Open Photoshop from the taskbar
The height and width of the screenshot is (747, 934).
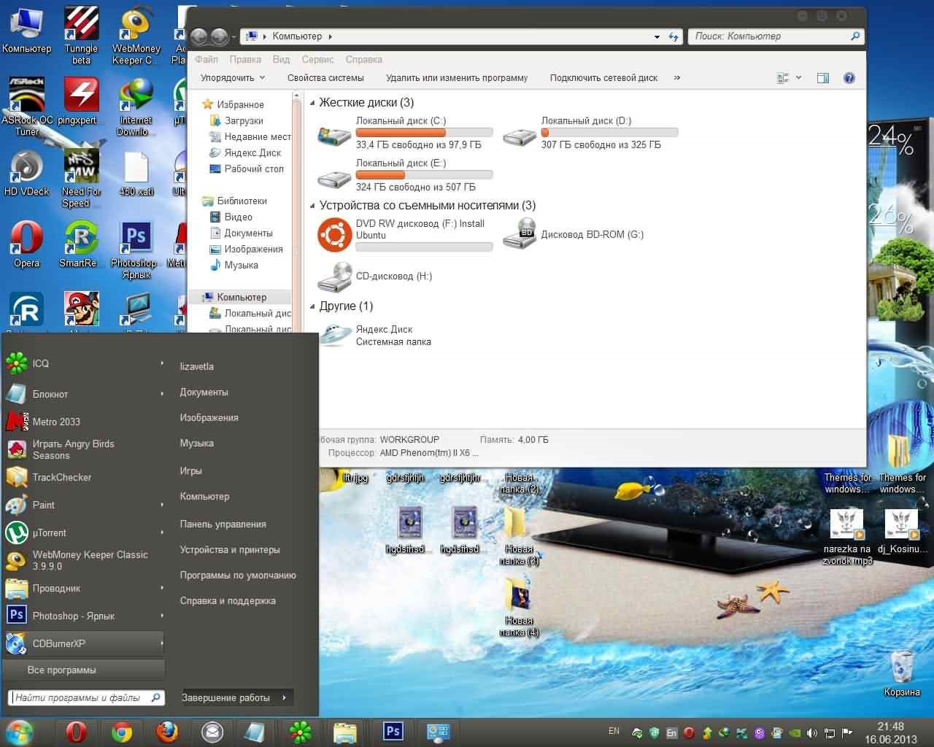pyautogui.click(x=393, y=731)
